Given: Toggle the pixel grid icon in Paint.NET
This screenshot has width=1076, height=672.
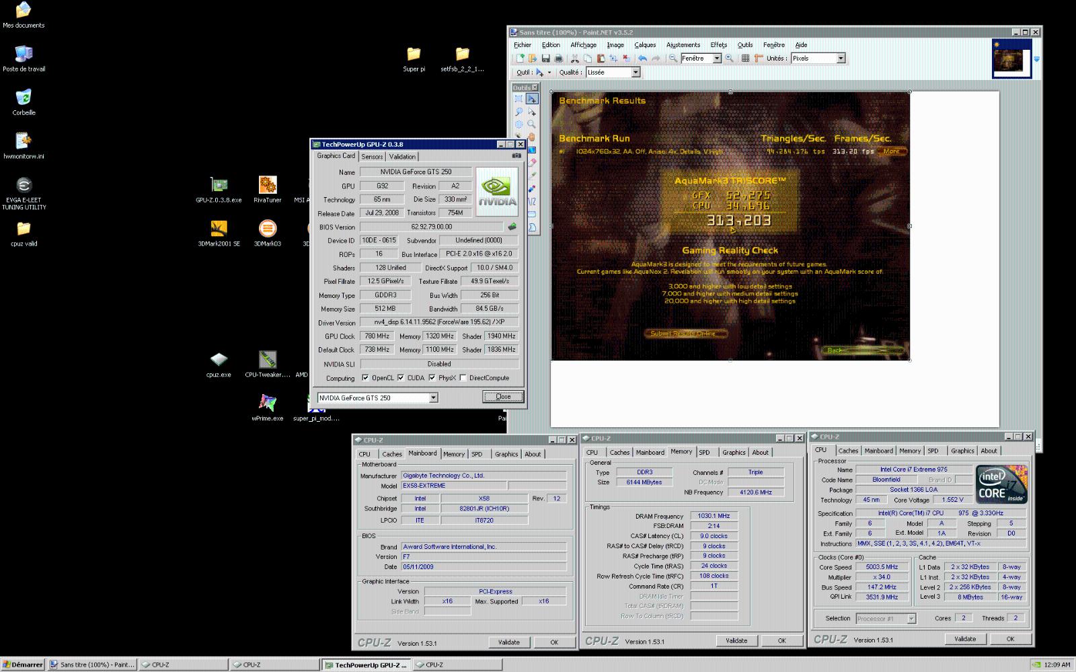Looking at the screenshot, I should (745, 59).
